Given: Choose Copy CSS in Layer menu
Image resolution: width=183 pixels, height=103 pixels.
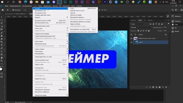Looking at the screenshot, I should pyautogui.click(x=51, y=11).
